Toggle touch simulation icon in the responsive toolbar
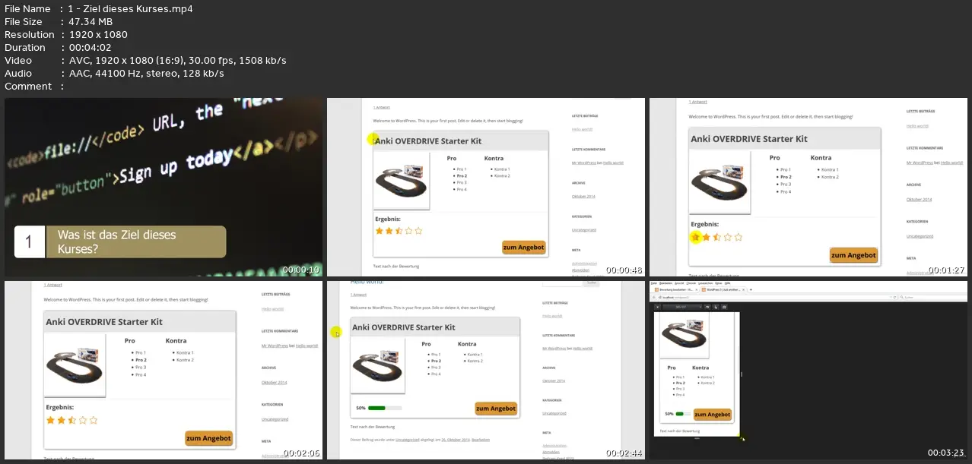Screen dimensions: 972x464 [x=716, y=307]
